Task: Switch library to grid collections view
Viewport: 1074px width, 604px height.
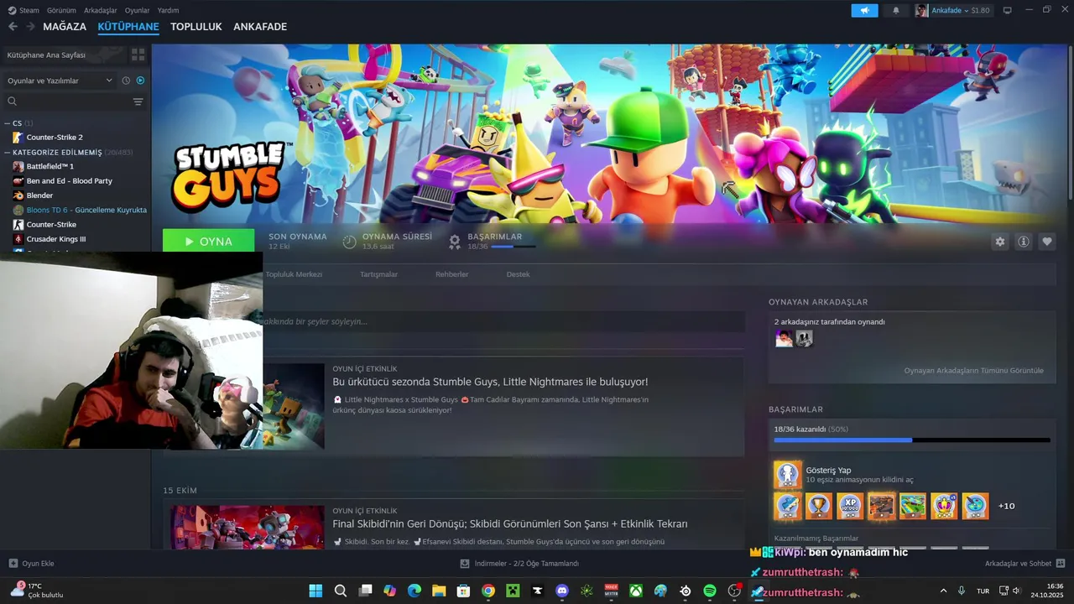Action: 138,55
